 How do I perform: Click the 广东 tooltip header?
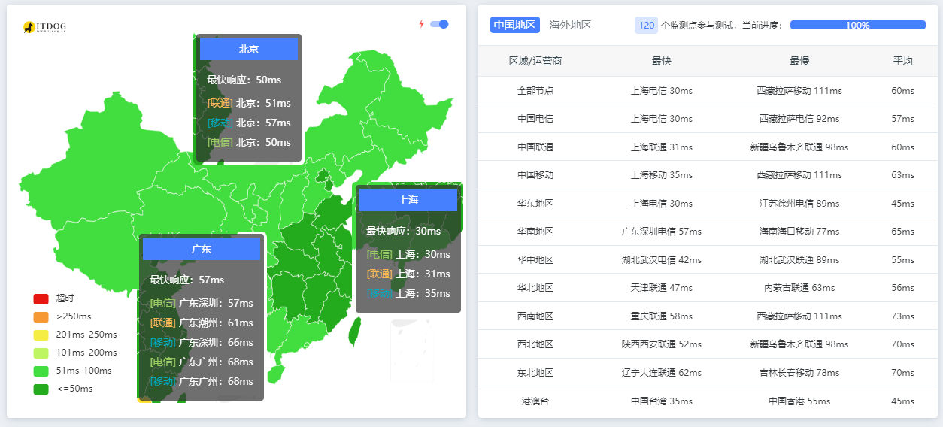click(x=202, y=249)
